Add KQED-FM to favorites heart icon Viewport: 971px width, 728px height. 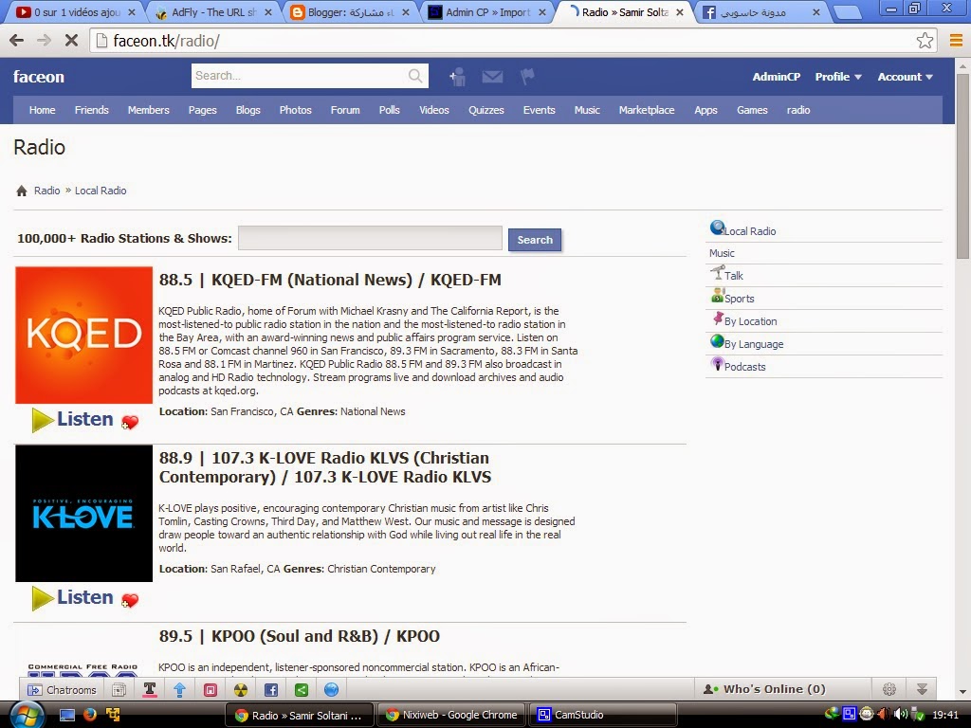[x=129, y=422]
